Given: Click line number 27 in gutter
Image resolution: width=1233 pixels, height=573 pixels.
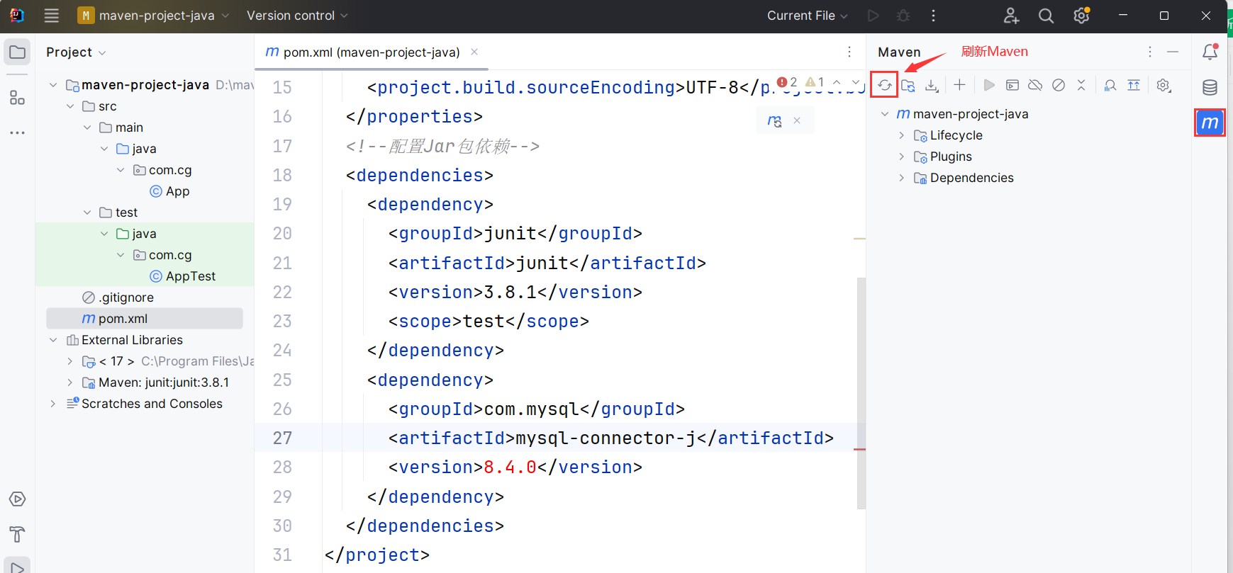Looking at the screenshot, I should click(x=282, y=438).
